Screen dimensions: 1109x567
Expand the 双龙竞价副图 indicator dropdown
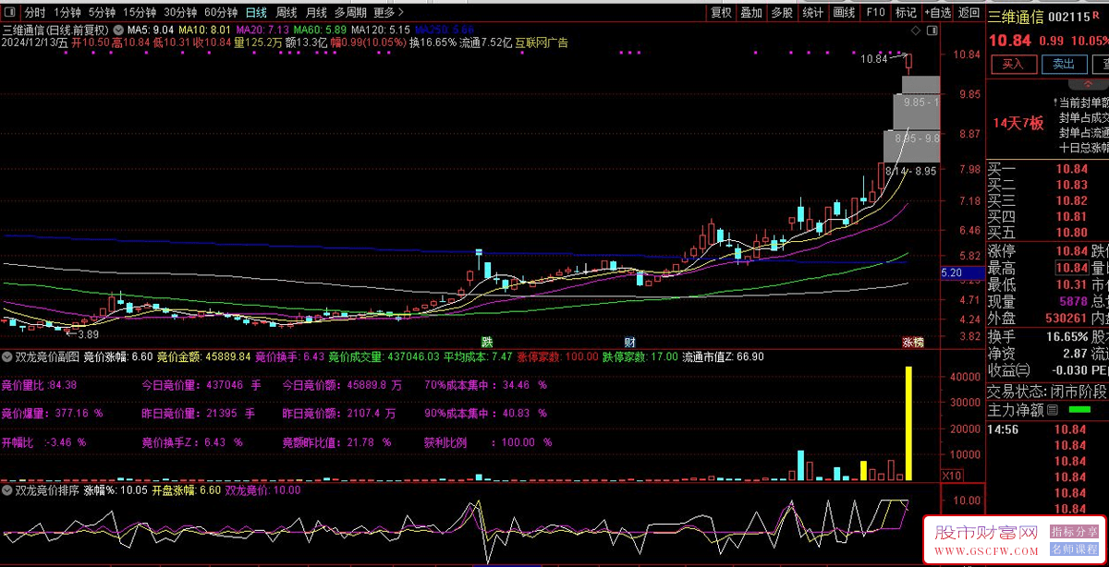(x=9, y=356)
